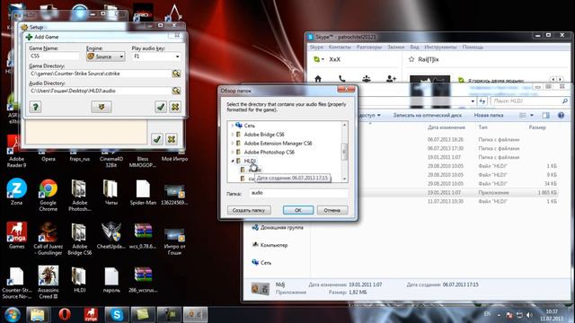The image size is (575, 323).
Task: Collapse the HLDJ folder node
Action: (x=232, y=161)
